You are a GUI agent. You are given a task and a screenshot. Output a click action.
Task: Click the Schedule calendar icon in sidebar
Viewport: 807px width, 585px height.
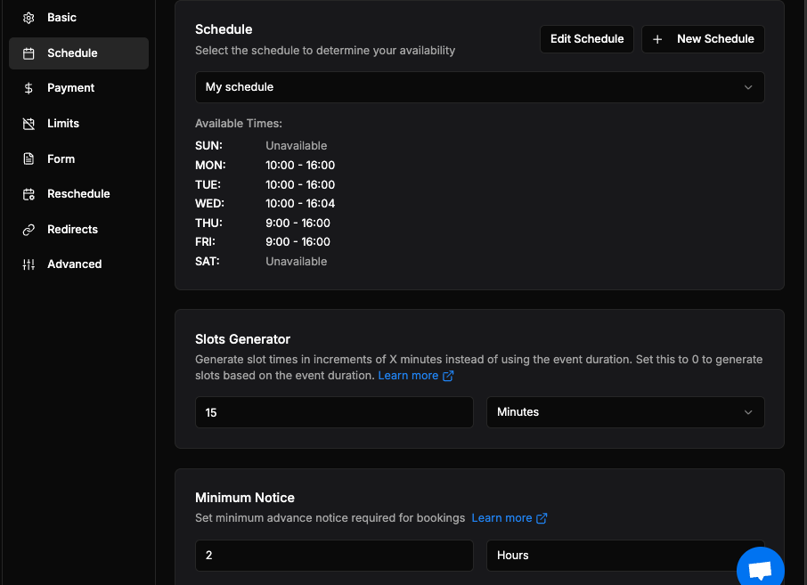[x=29, y=53]
